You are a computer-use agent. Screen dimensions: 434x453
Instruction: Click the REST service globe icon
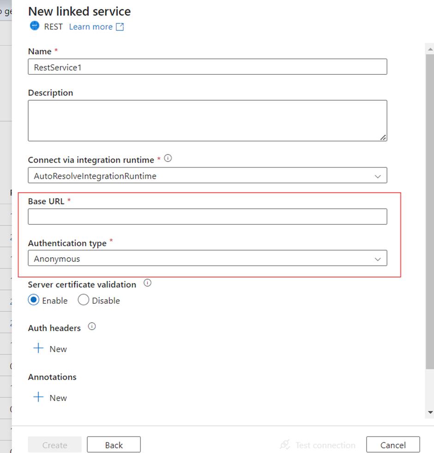click(35, 26)
